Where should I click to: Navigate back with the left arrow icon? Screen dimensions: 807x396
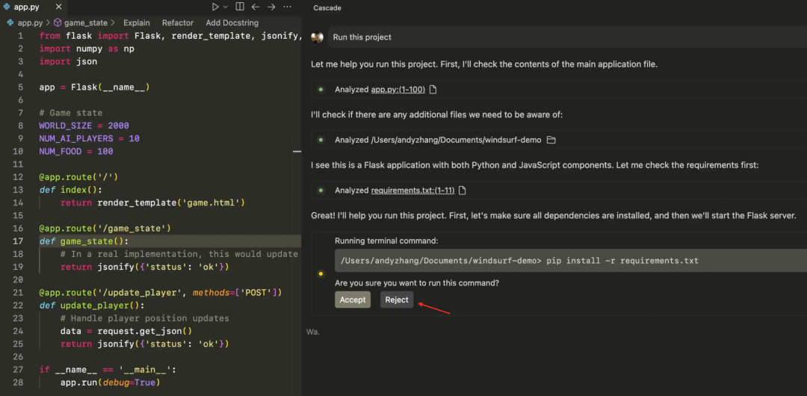(x=256, y=7)
